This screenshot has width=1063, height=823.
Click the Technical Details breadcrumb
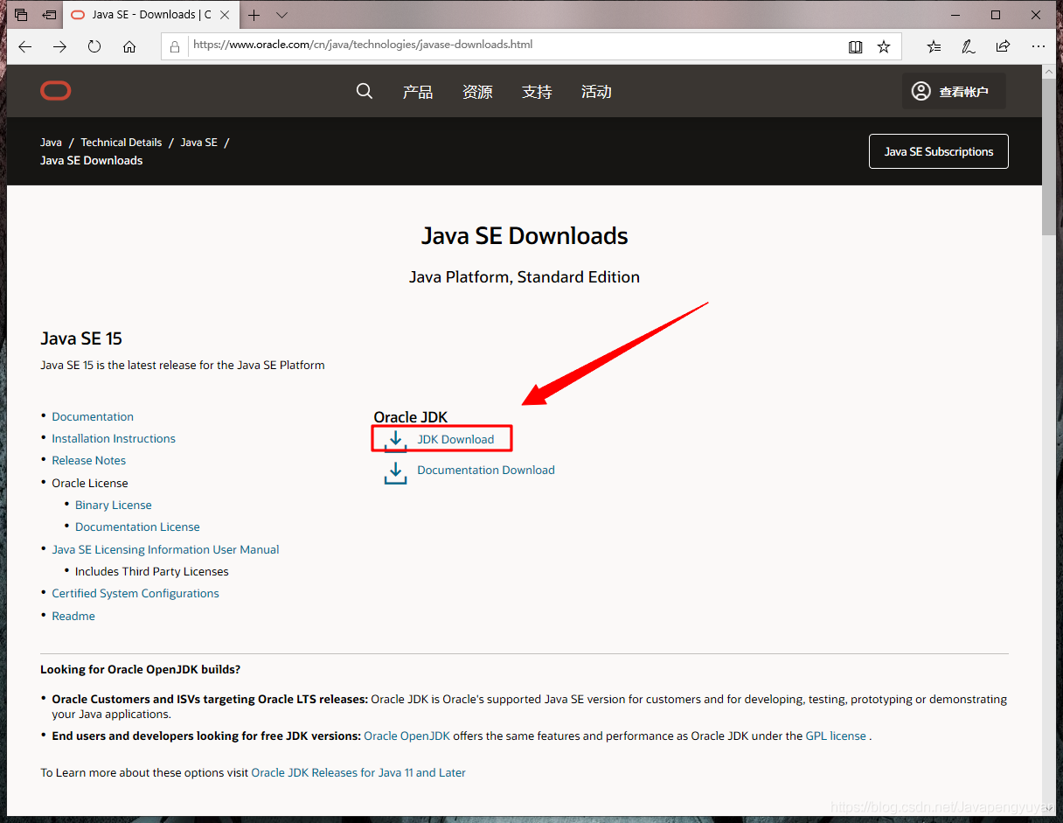coord(122,142)
